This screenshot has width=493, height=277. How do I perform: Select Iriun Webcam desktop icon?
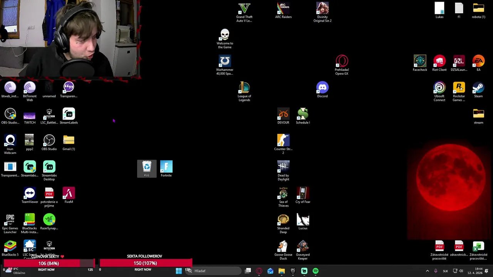pyautogui.click(x=10, y=144)
